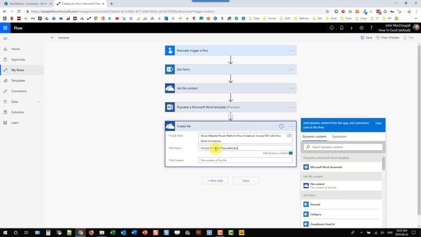Click into the File Content field
Screen dimensions: 421x237
click(x=245, y=160)
